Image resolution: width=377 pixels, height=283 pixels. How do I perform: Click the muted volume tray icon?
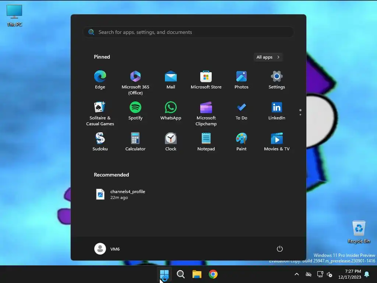[x=330, y=274]
